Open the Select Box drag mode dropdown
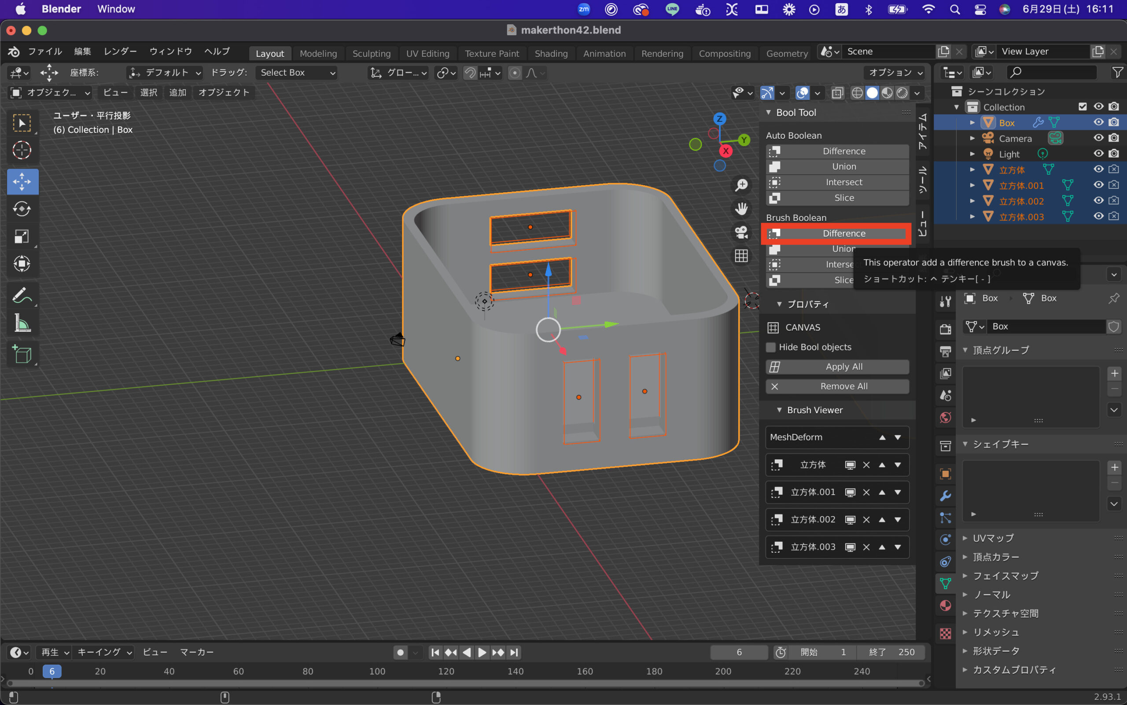 296,73
